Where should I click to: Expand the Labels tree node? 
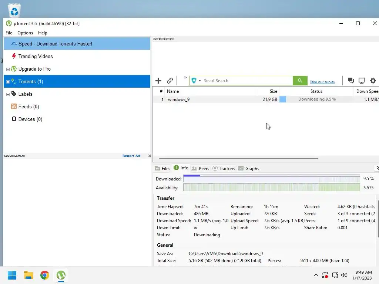coord(8,94)
